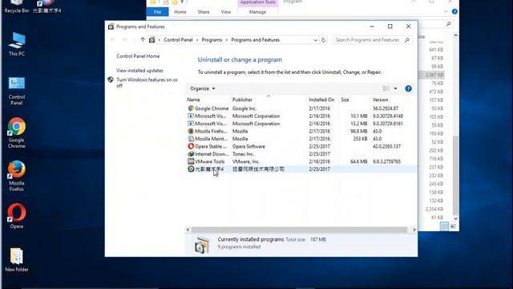The image size is (513, 289).
Task: Click the view layout icon in the toolbar
Action: coord(386,88)
